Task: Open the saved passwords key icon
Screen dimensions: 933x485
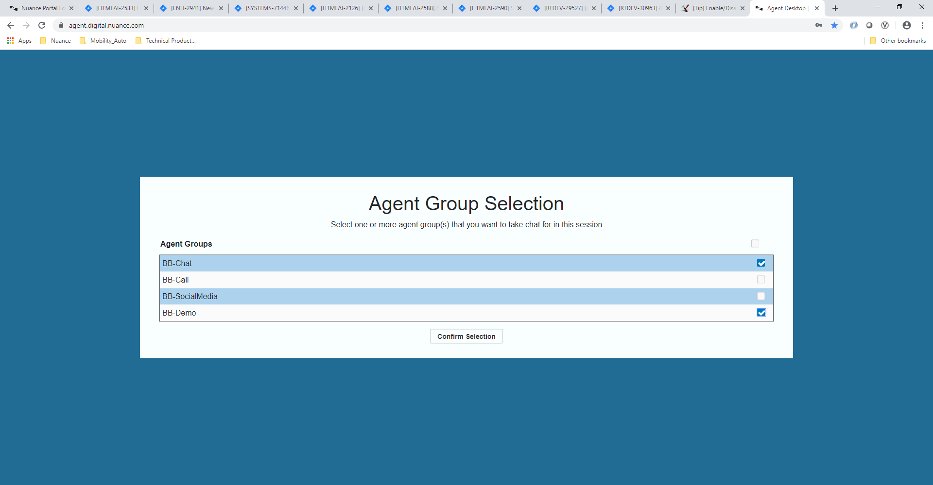Action: (x=819, y=25)
